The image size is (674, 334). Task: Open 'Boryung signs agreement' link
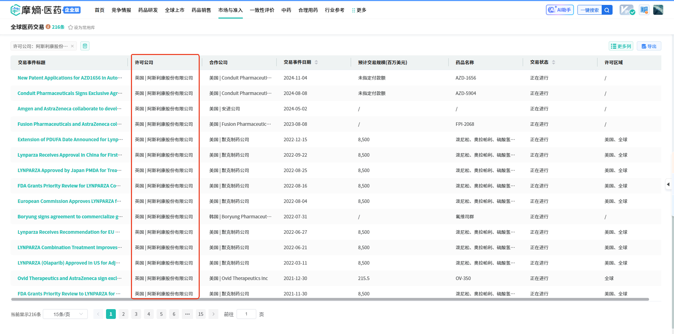pyautogui.click(x=70, y=217)
